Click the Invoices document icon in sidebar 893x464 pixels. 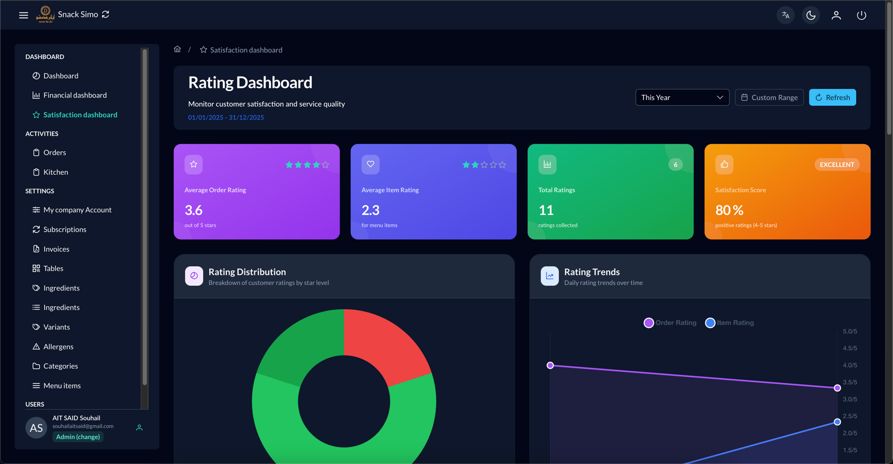pyautogui.click(x=36, y=249)
